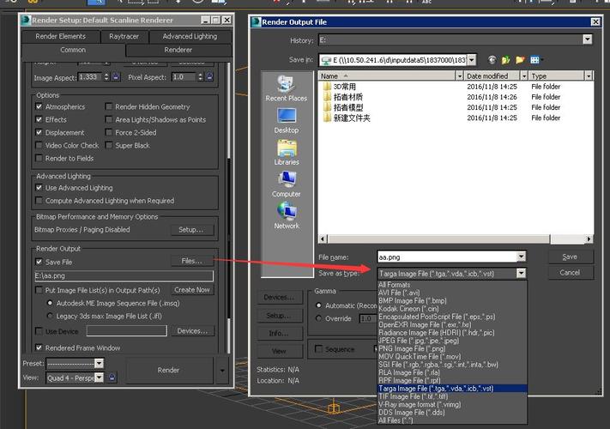The height and width of the screenshot is (429, 610).
Task: Click the lock icon beside View dropdown
Action: click(112, 378)
